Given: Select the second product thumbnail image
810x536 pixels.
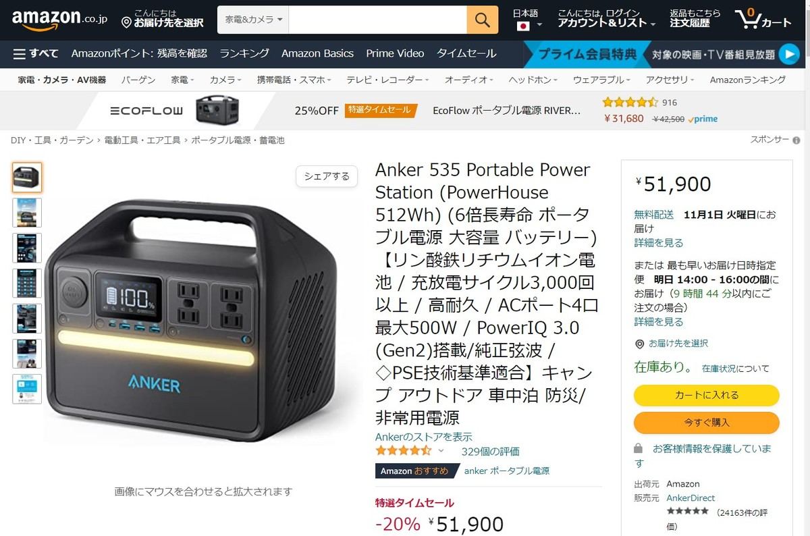Looking at the screenshot, I should (27, 213).
